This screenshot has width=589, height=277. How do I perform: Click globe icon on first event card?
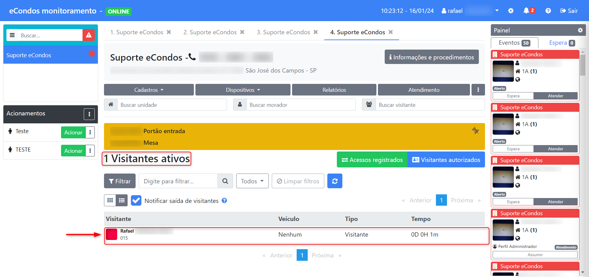pyautogui.click(x=518, y=80)
